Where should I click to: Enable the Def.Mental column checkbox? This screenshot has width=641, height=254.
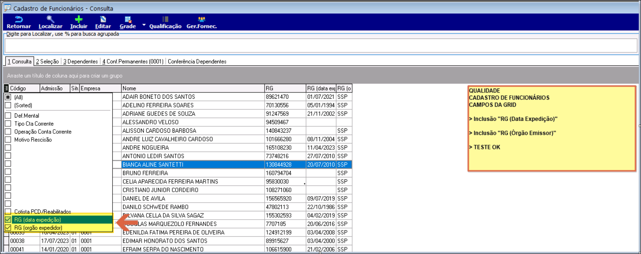coord(8,115)
